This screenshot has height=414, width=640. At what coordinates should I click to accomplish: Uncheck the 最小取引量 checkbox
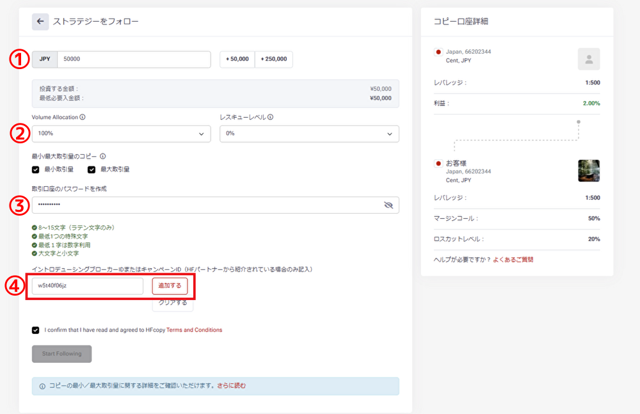click(x=36, y=170)
